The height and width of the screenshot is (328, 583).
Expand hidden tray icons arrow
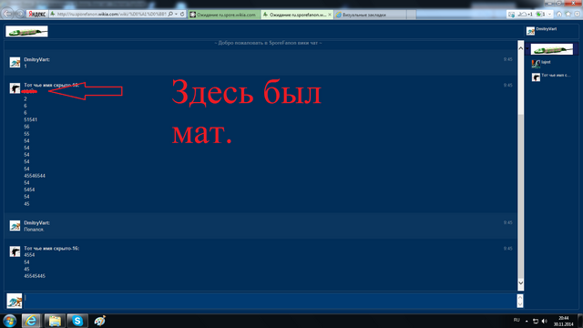tap(527, 321)
